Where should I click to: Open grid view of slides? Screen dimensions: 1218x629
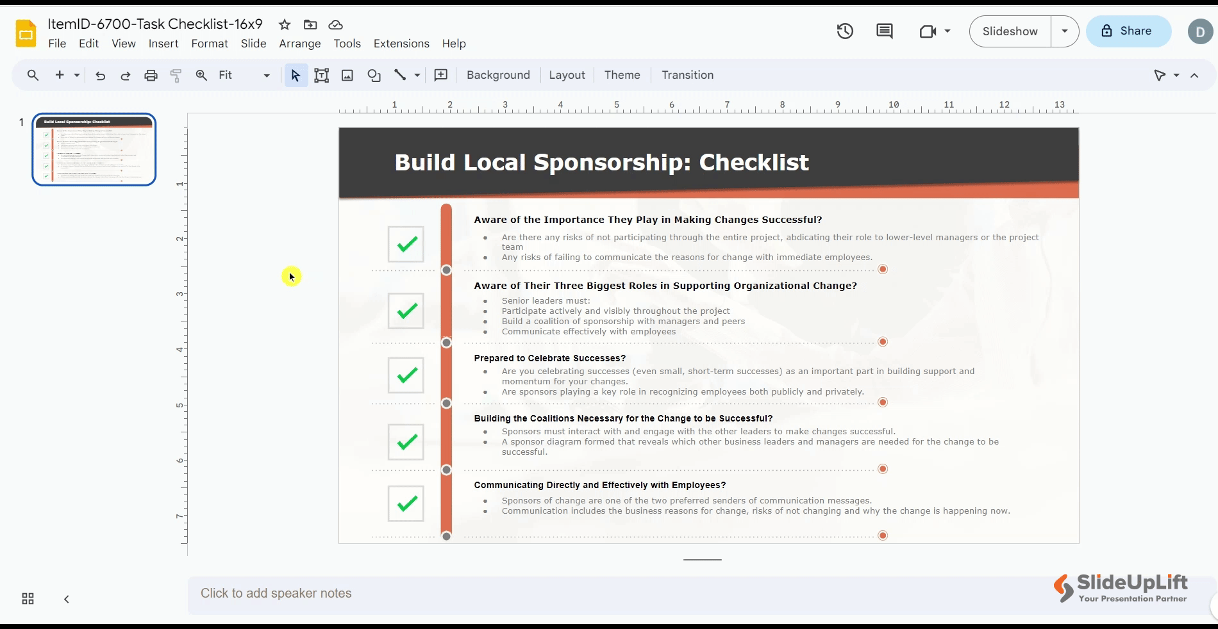(28, 599)
